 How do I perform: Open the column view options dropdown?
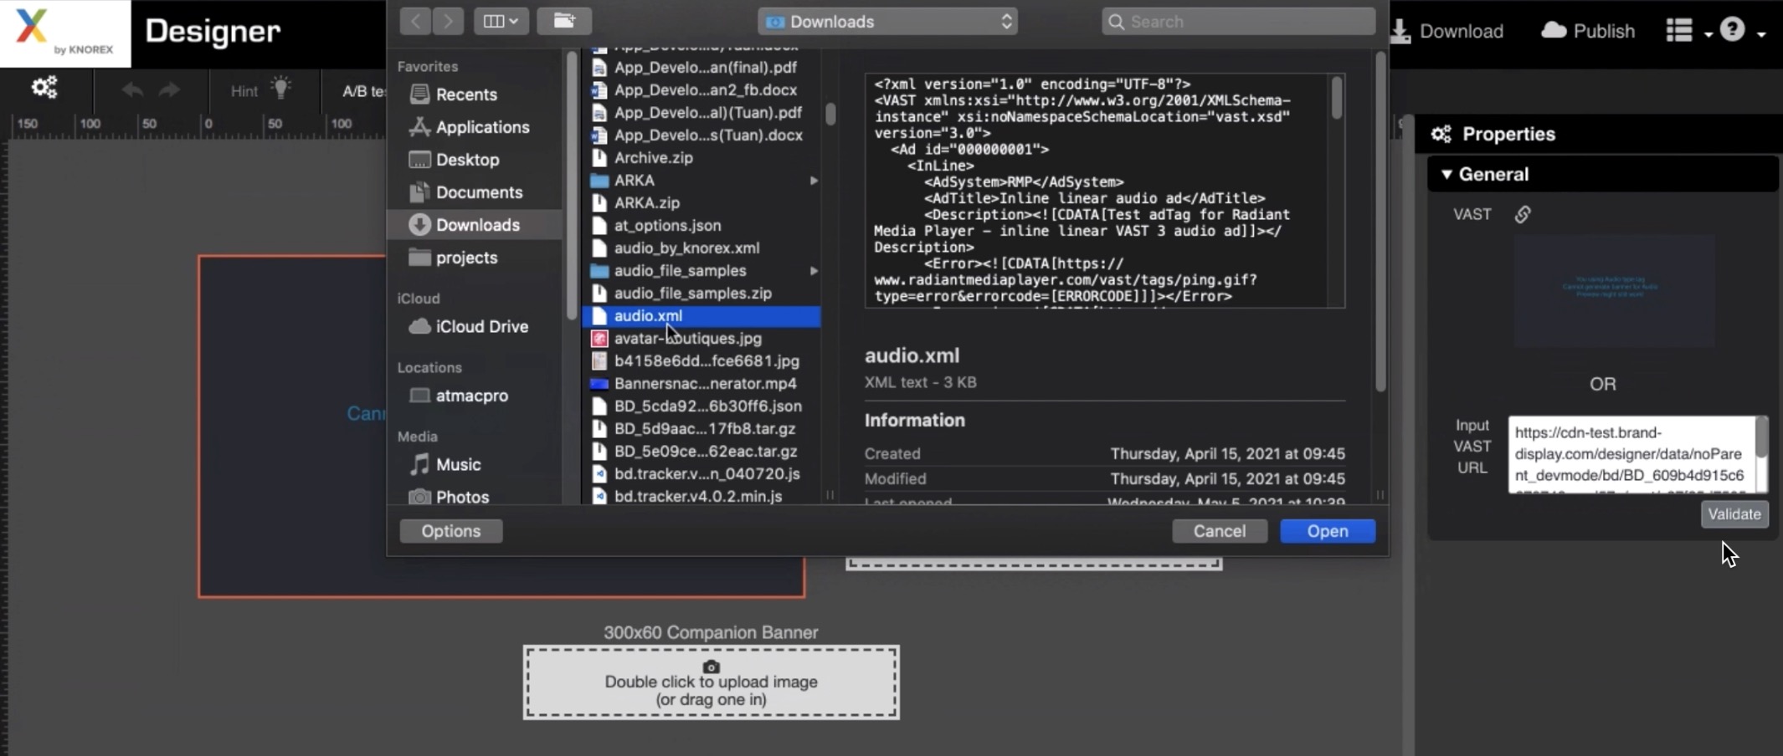pos(501,21)
